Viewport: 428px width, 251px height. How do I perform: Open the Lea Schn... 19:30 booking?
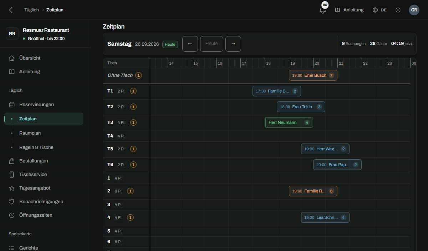(325, 217)
